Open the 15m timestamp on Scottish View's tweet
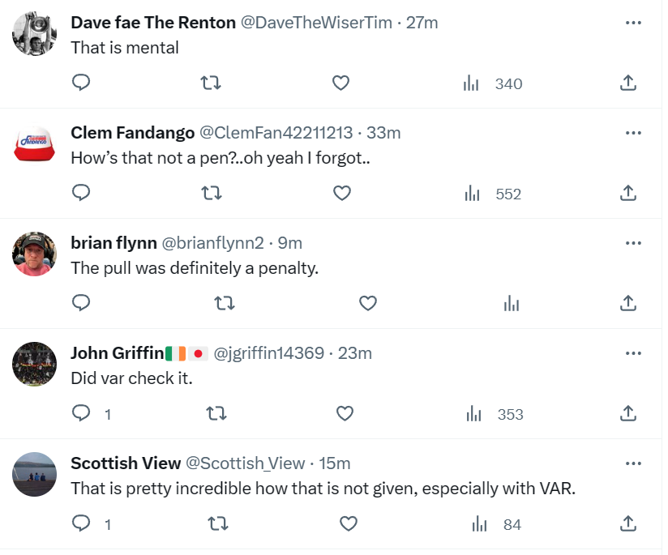Viewport: 668px width, 555px height. point(335,463)
